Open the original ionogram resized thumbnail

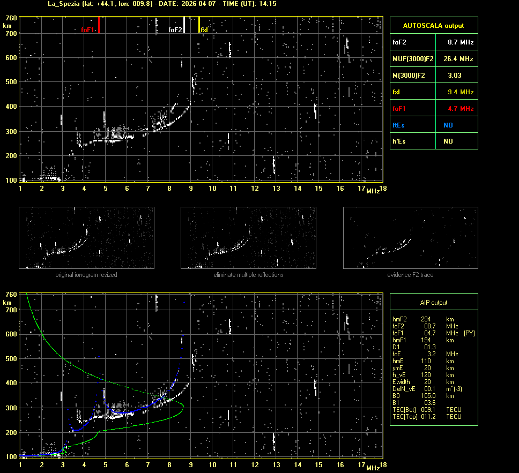[x=86, y=238]
